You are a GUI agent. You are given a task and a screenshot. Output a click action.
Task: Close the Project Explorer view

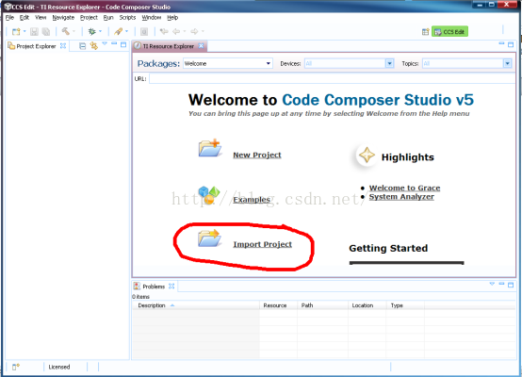click(63, 45)
